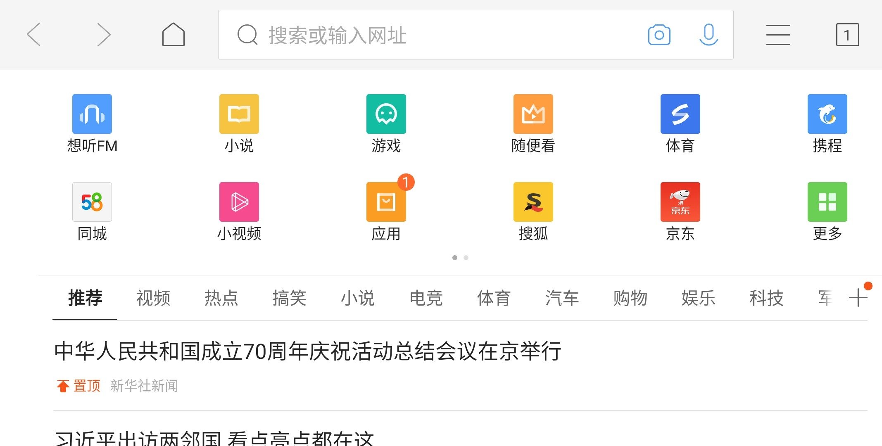Screen dimensions: 882x446
Task: Add channels with the plus icon
Action: pos(858,297)
